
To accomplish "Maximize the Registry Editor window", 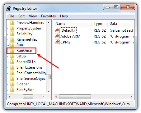I will [x=116, y=7].
